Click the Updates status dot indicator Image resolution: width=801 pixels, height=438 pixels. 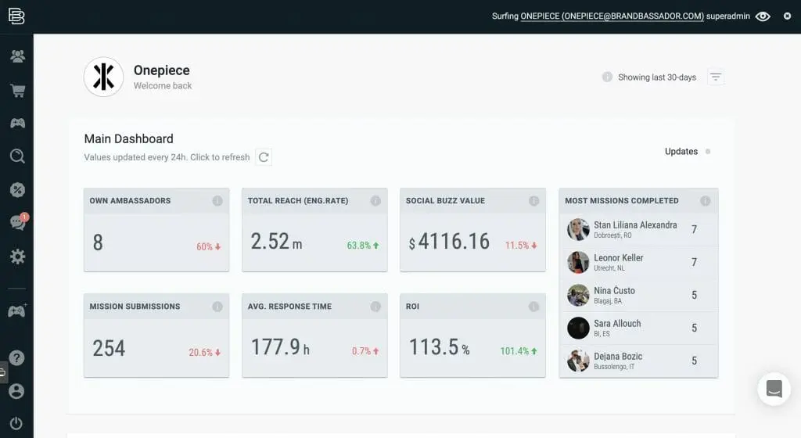pyautogui.click(x=708, y=152)
